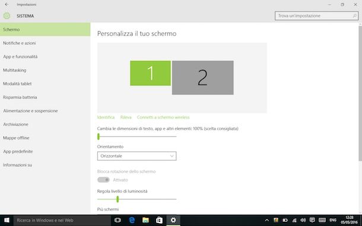Open App predefinite section

point(45,151)
